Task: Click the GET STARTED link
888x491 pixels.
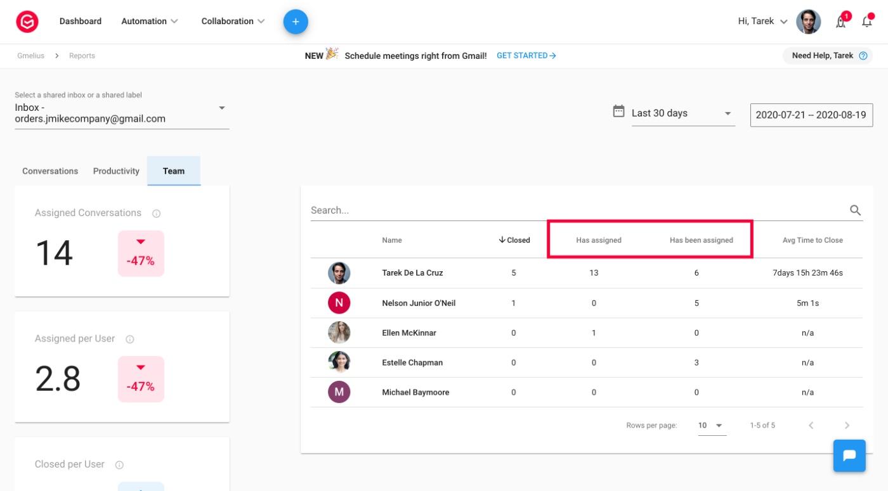Action: pyautogui.click(x=526, y=56)
